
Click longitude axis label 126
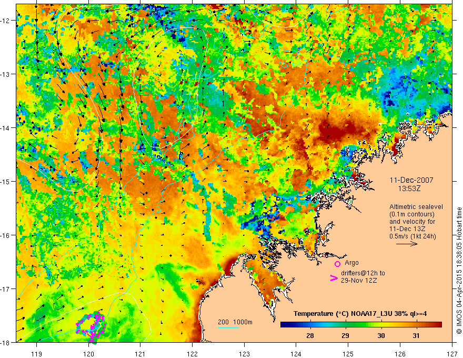click(x=400, y=354)
